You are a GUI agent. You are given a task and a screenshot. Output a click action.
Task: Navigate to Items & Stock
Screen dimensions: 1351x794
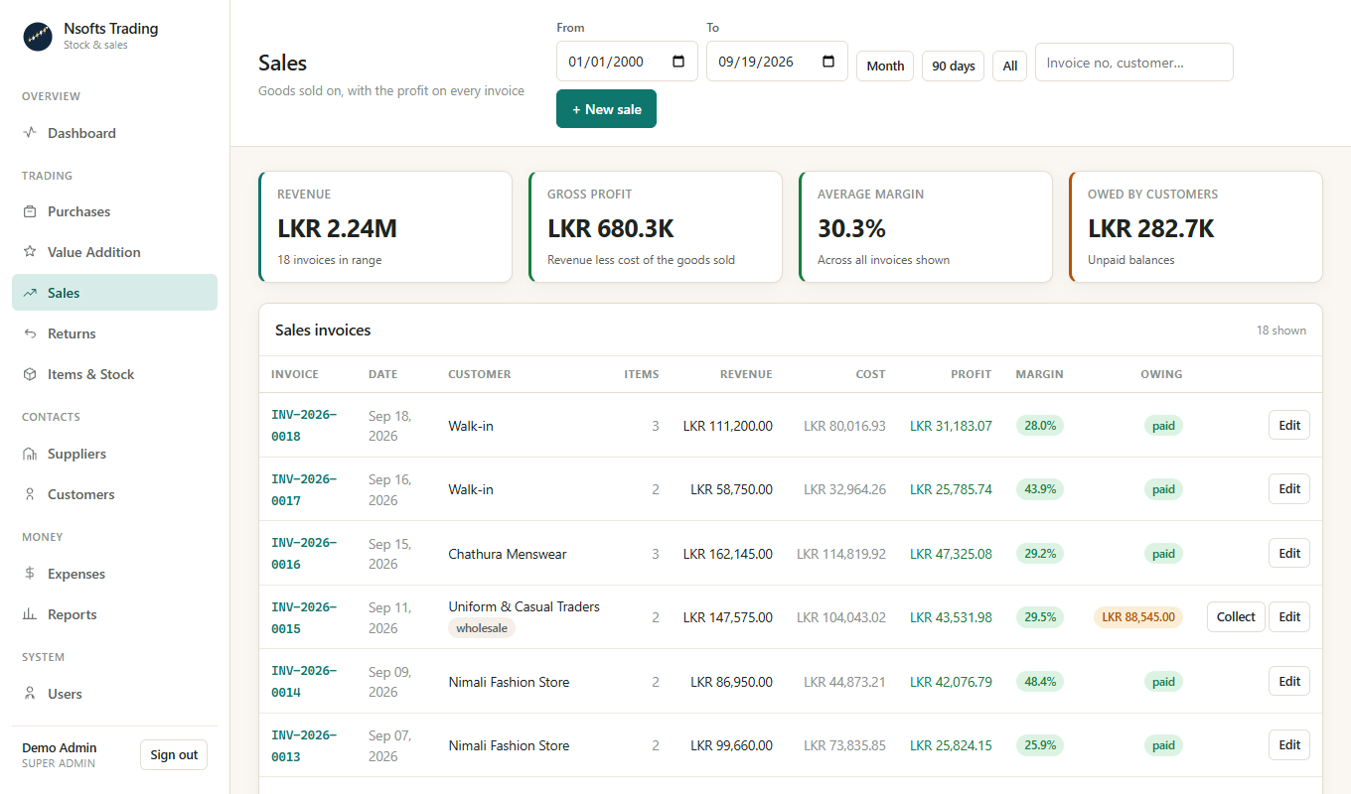coord(114,374)
